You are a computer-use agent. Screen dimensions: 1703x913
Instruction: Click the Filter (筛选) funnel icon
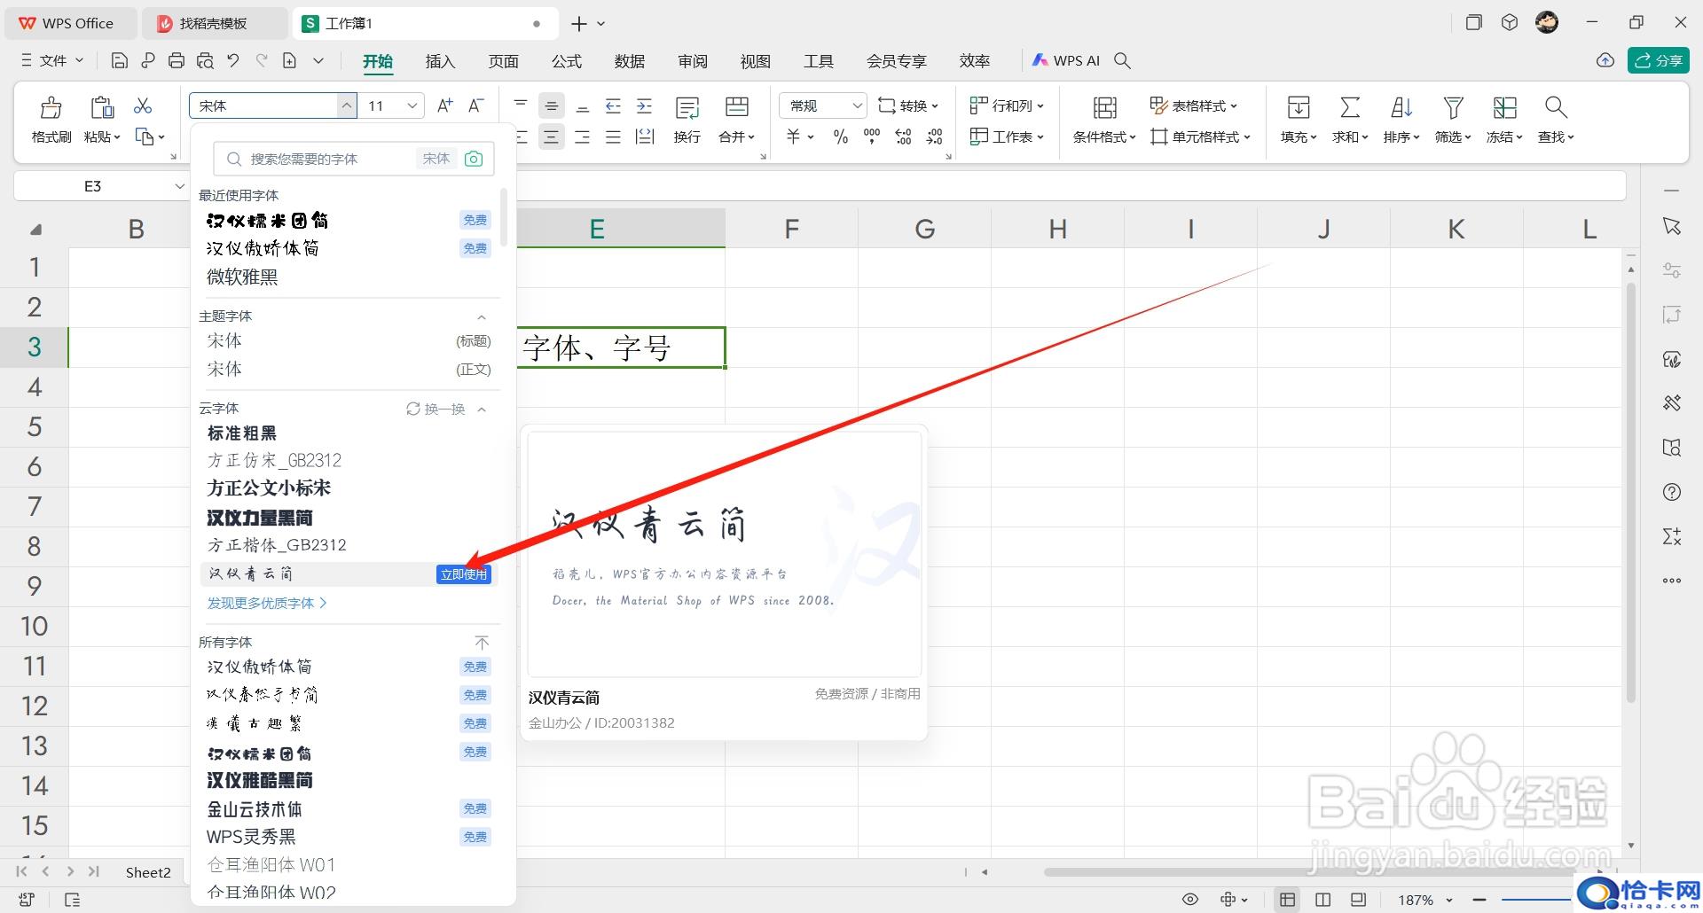click(x=1453, y=107)
